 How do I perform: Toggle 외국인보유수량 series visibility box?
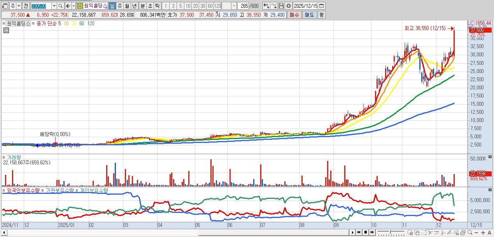(4, 190)
